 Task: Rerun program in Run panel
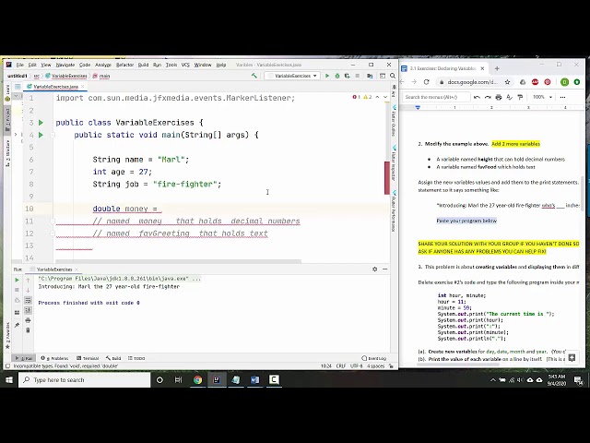tap(17, 280)
